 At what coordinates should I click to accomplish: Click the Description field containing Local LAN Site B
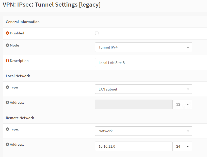click(x=144, y=63)
